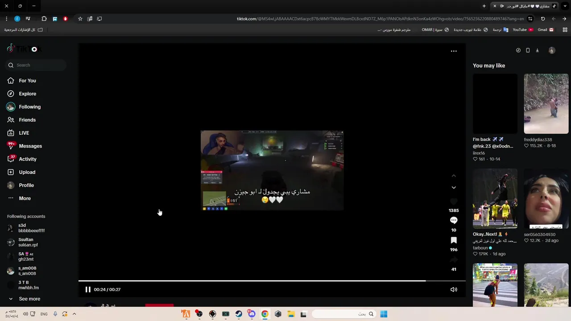Open the Tokyo Shibuya Crossing video thumbnail
The image size is (571, 321).
tap(495, 285)
